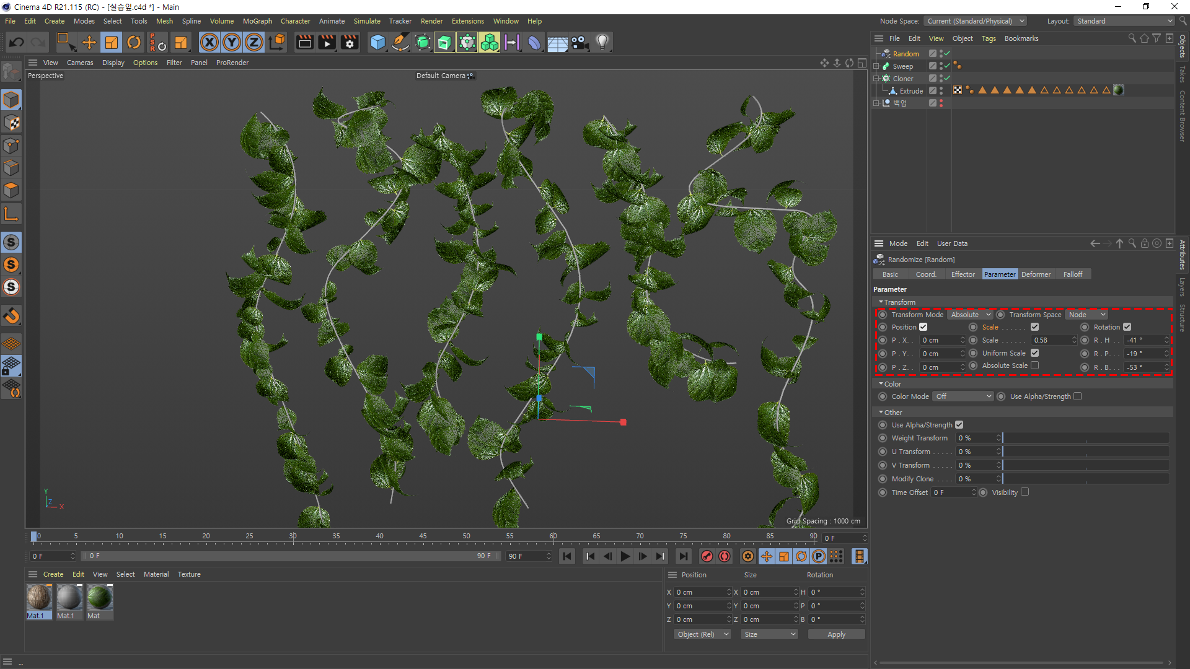
Task: Click the Render to Picture Viewer icon
Action: click(327, 42)
